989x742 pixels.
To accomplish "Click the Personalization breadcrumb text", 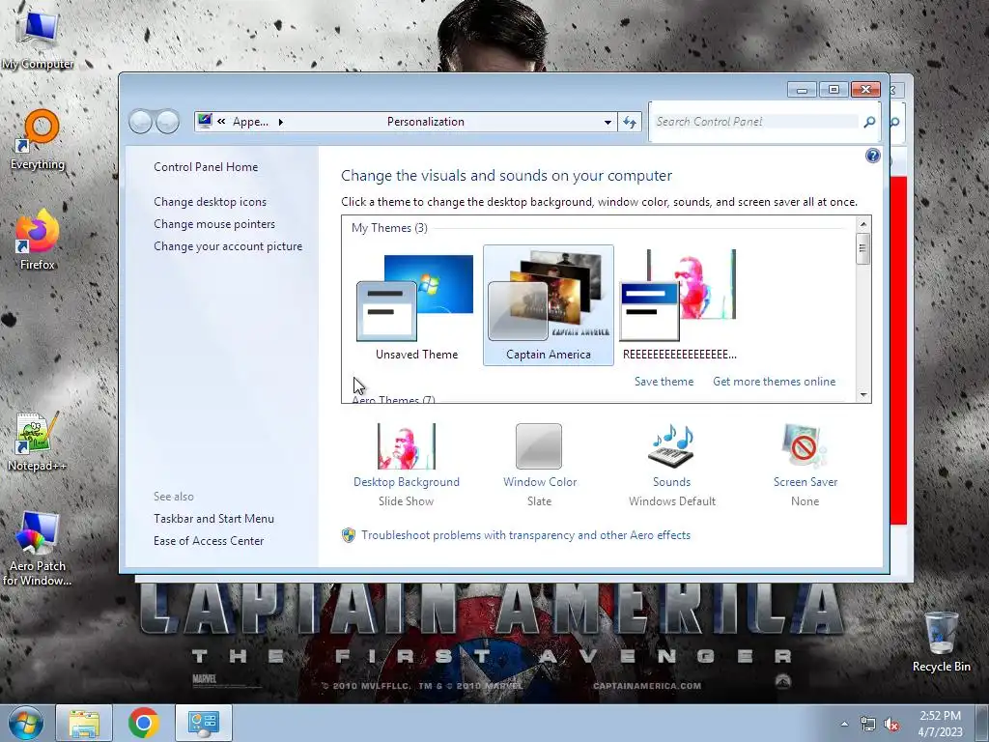I will coord(426,122).
